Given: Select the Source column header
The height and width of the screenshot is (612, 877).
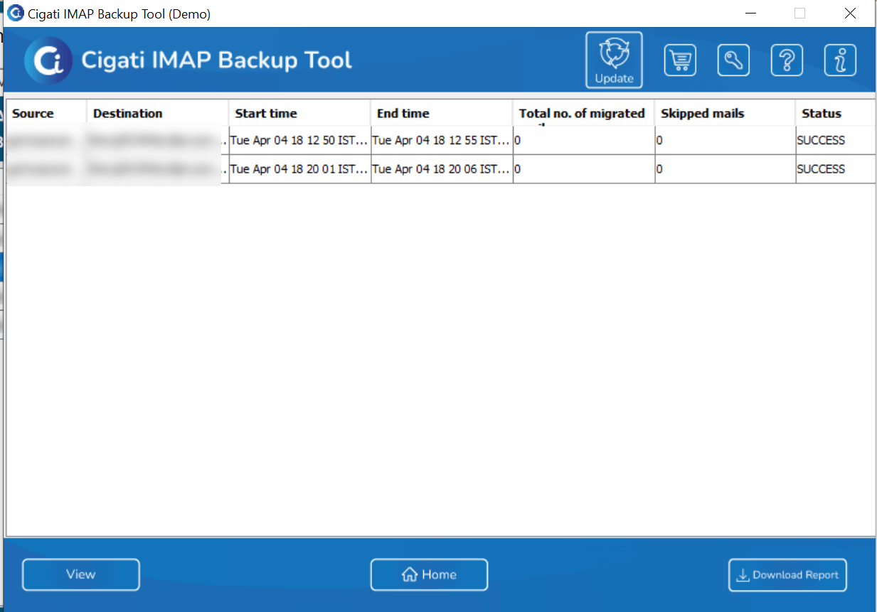Looking at the screenshot, I should (47, 113).
